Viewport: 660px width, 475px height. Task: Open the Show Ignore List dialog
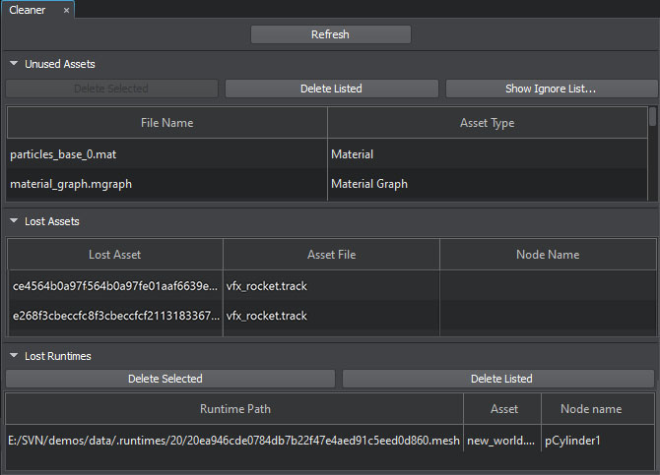point(552,89)
